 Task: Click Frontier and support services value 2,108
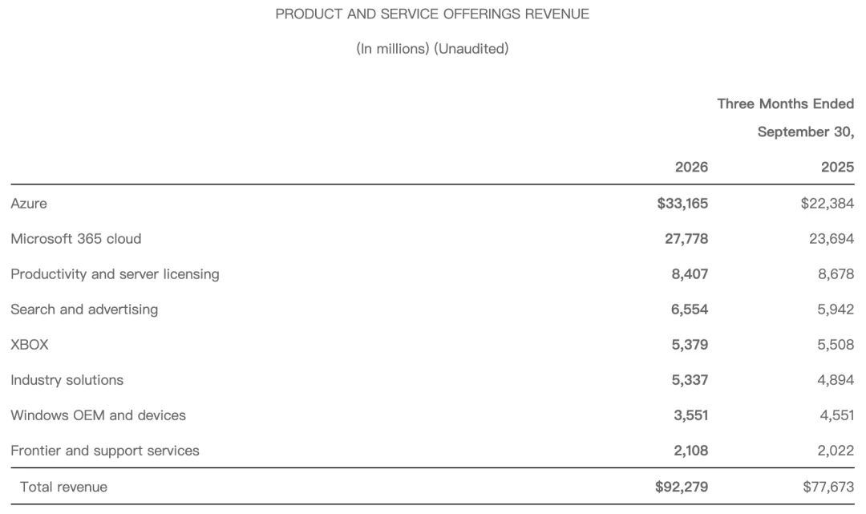tap(691, 451)
